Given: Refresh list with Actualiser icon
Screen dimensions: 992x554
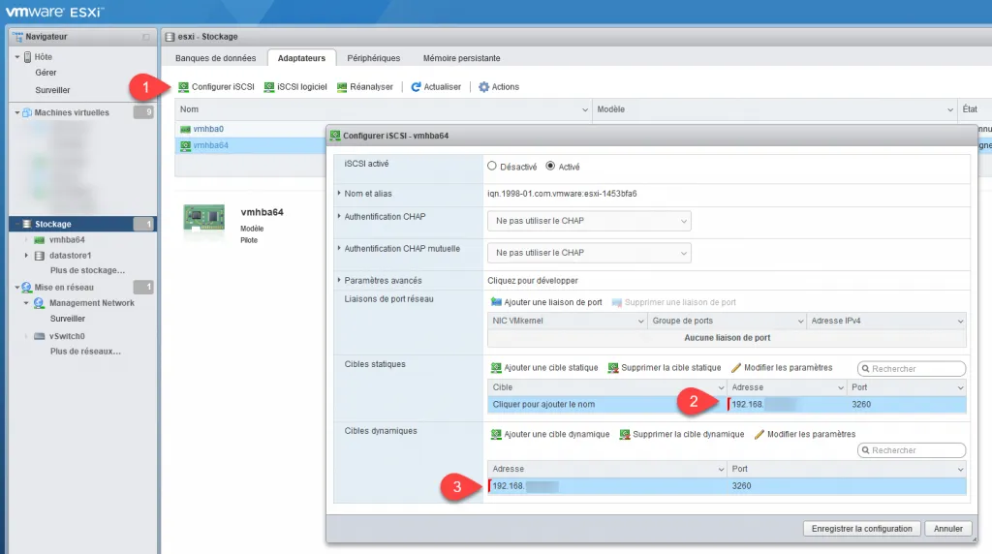Looking at the screenshot, I should click(417, 87).
